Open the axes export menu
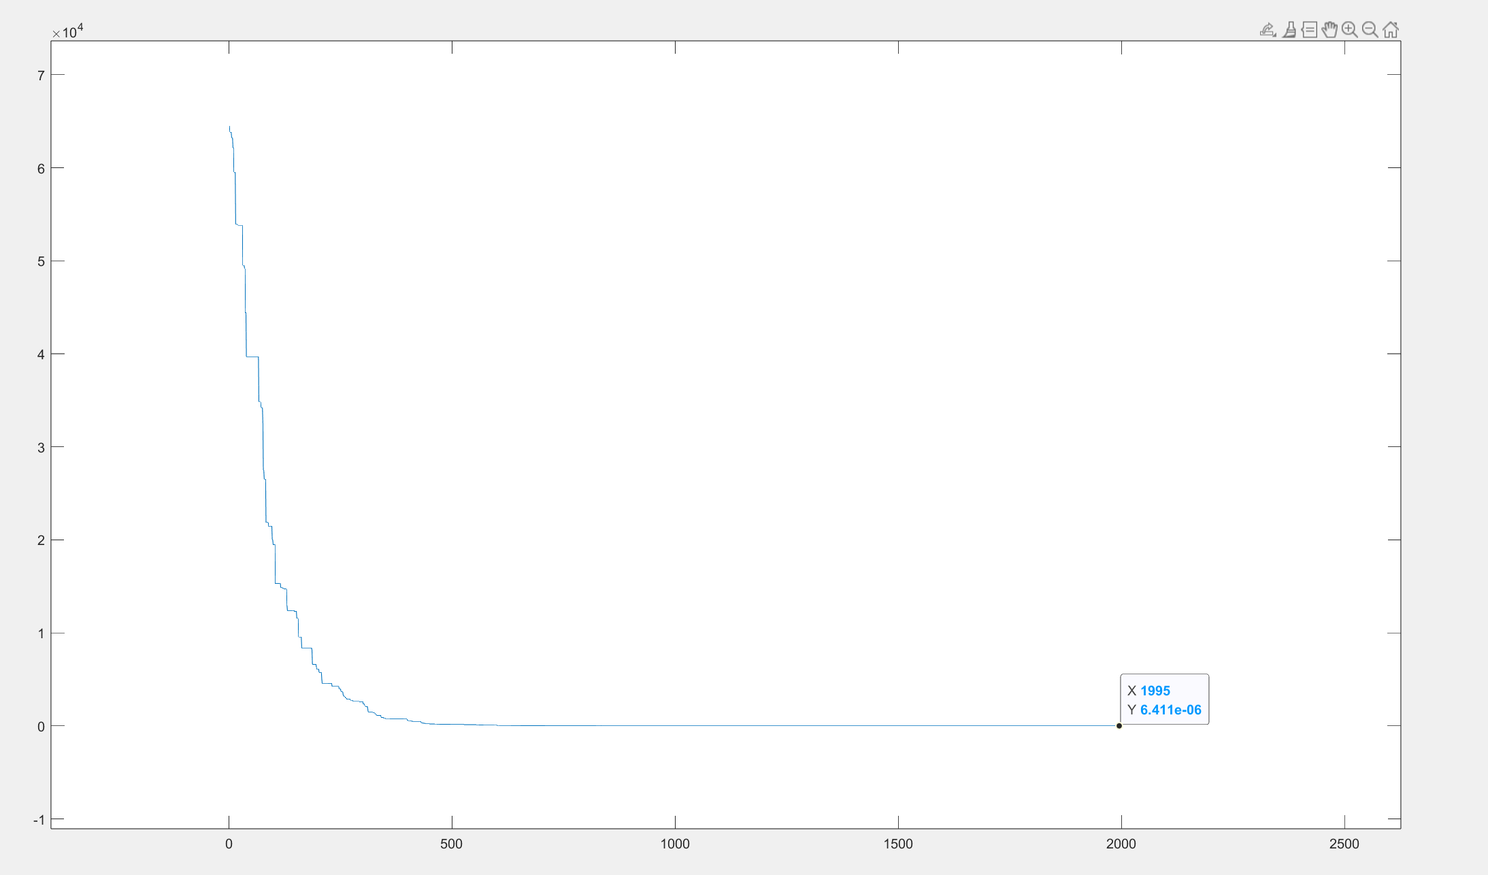This screenshot has height=875, width=1488. (1268, 30)
